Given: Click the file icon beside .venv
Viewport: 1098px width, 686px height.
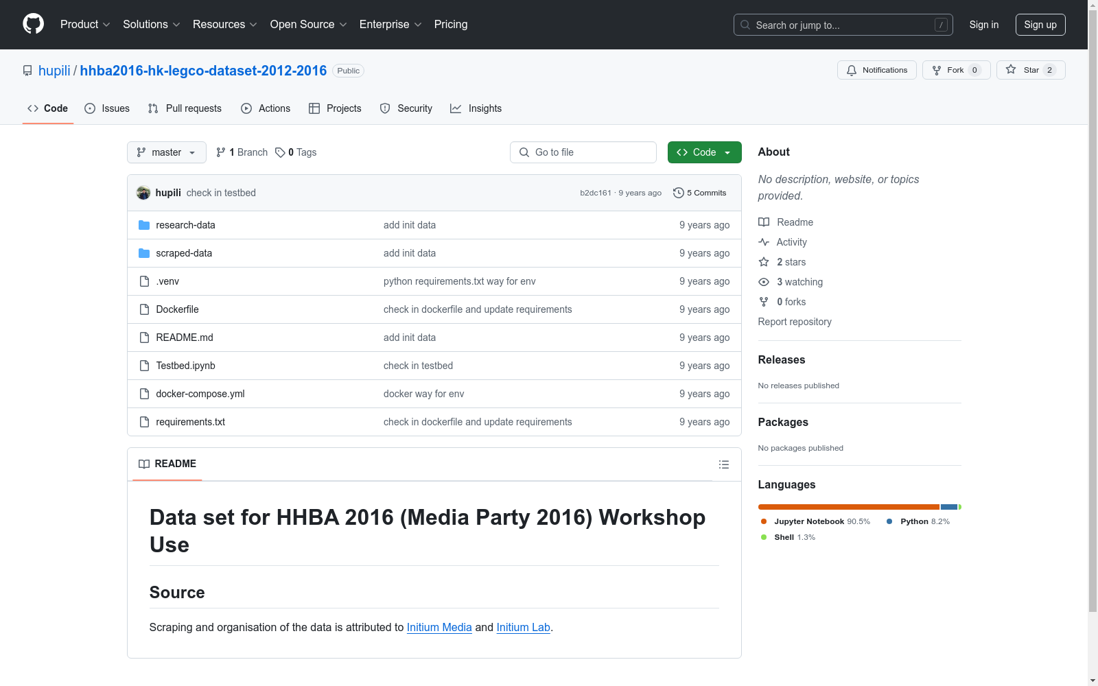Looking at the screenshot, I should point(144,281).
